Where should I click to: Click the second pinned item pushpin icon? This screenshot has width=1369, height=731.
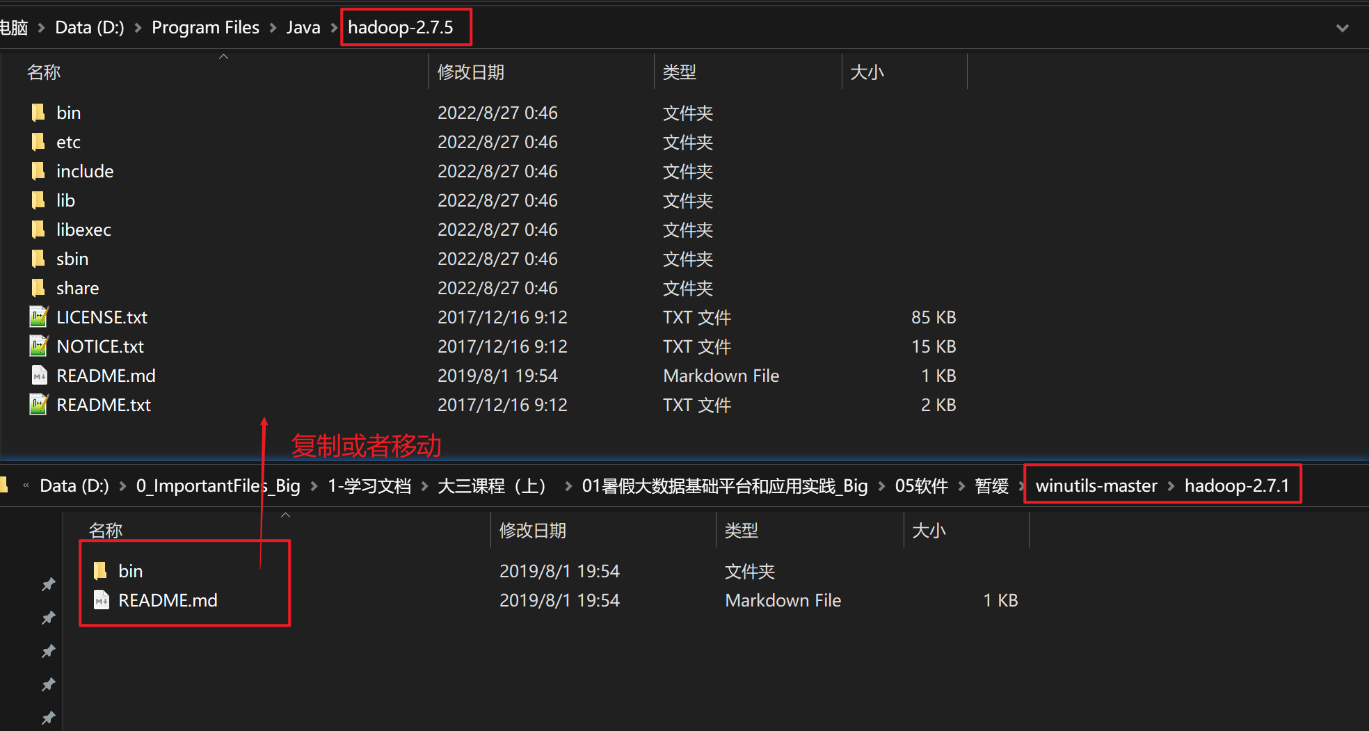click(48, 618)
